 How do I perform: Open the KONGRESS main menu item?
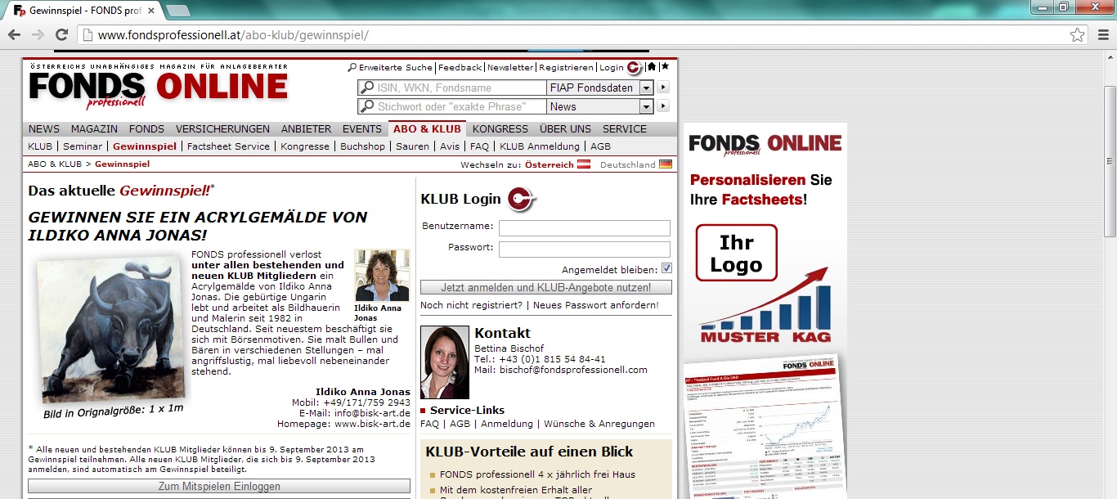(500, 128)
